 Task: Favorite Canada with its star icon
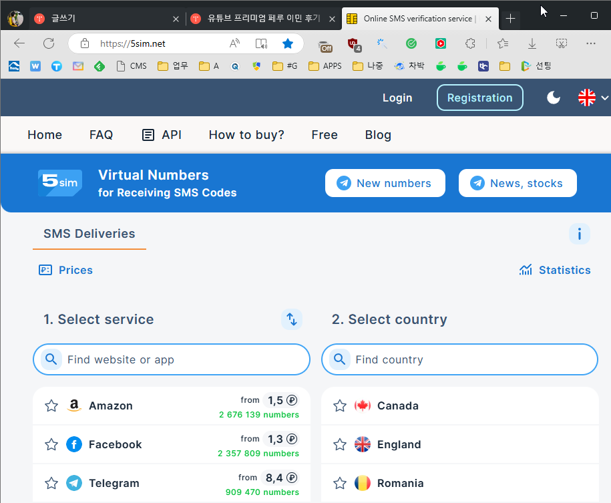(340, 405)
